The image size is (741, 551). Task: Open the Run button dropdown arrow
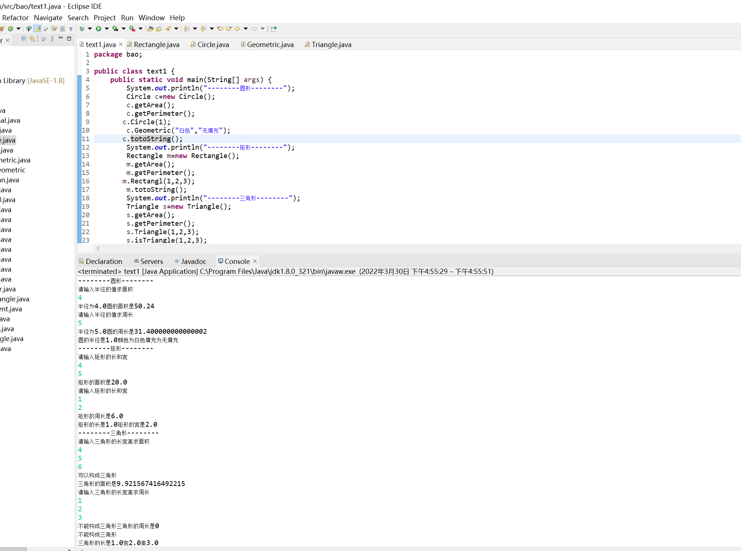(107, 29)
